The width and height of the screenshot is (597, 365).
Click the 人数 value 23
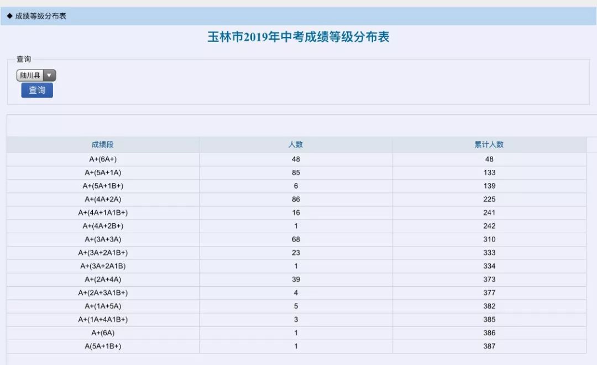click(x=296, y=253)
